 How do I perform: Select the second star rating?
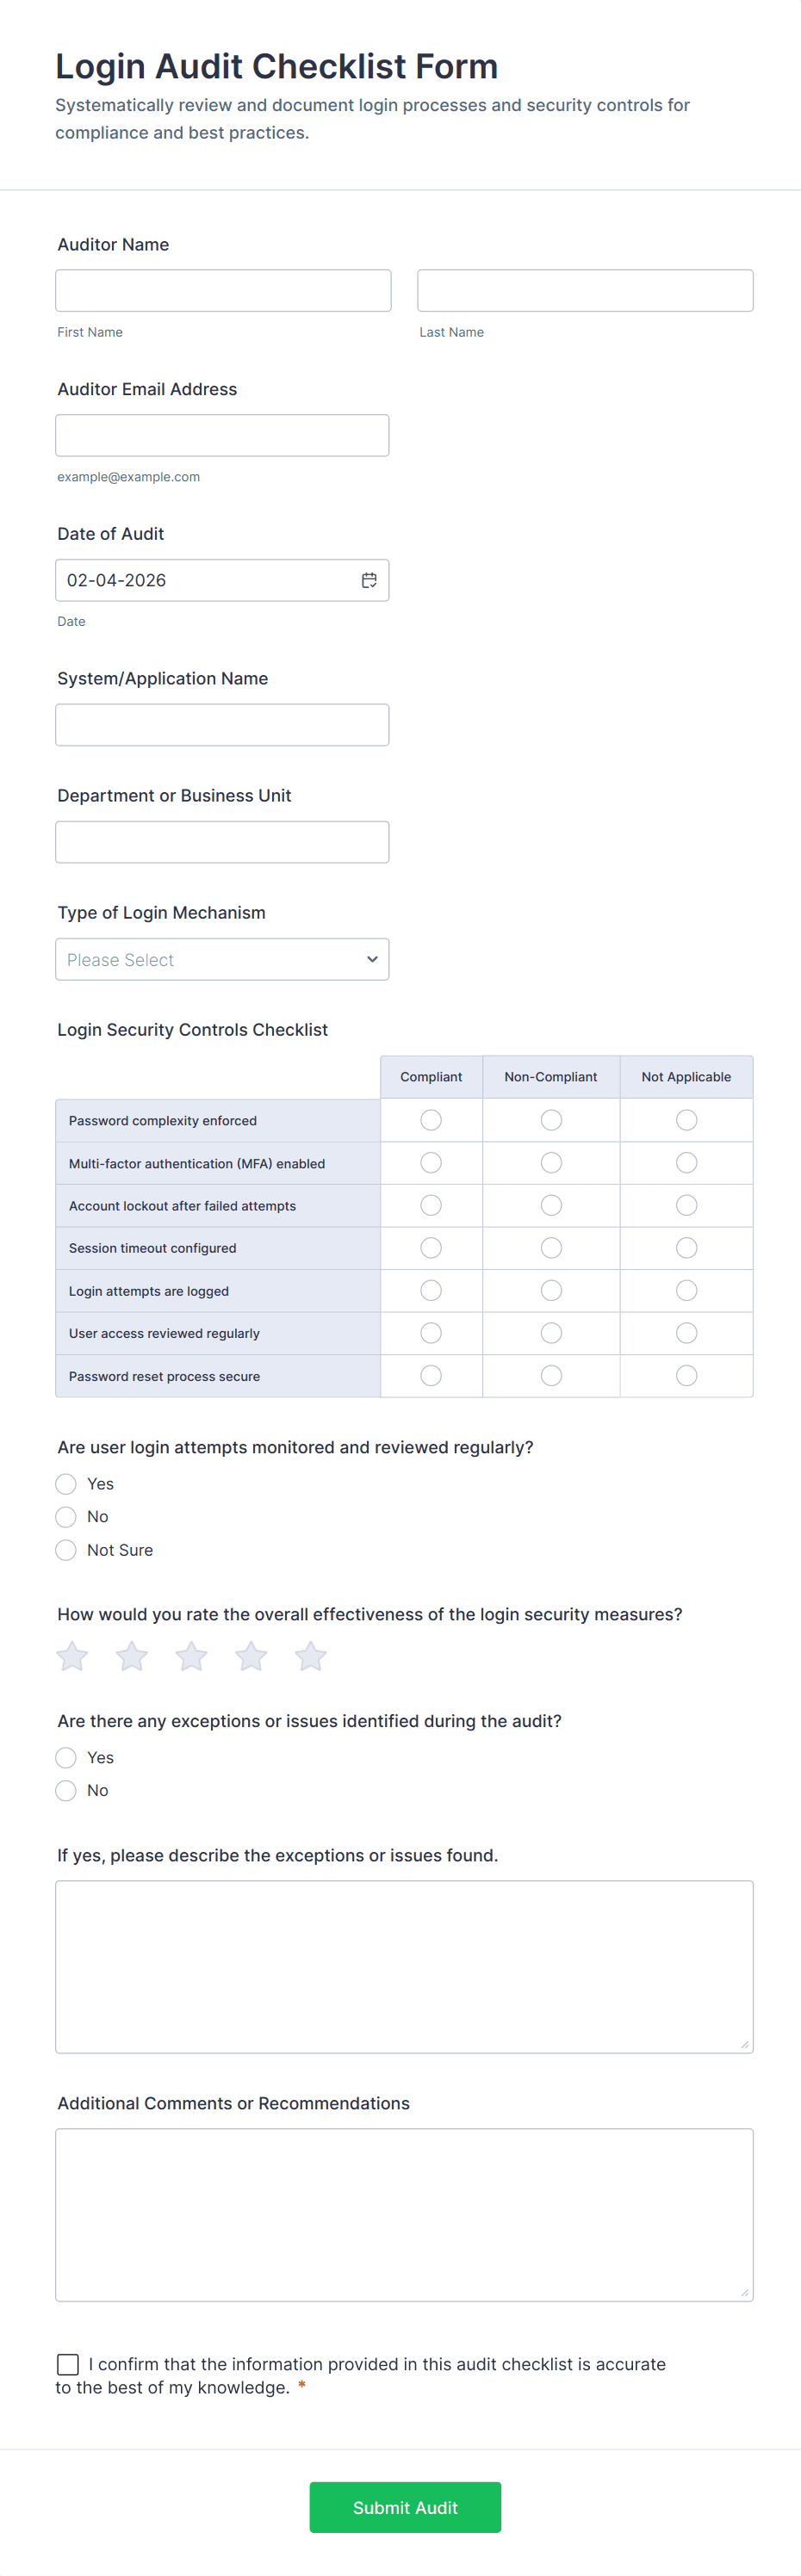click(x=132, y=1656)
